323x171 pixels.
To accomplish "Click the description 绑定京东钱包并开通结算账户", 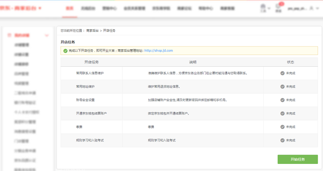I will 169,114.
